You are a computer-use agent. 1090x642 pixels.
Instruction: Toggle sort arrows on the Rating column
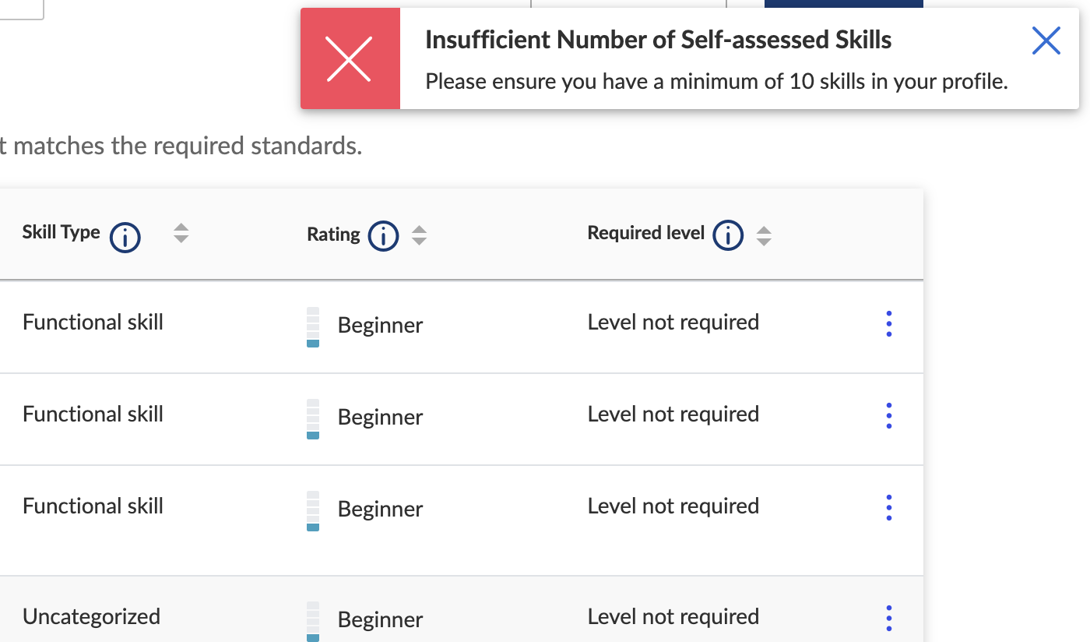pyautogui.click(x=419, y=235)
